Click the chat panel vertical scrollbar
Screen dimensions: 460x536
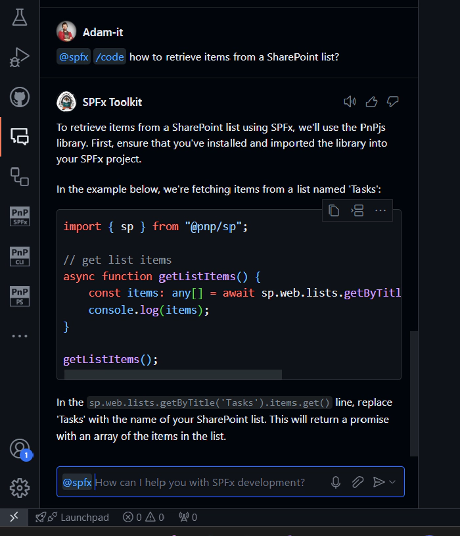[414, 393]
